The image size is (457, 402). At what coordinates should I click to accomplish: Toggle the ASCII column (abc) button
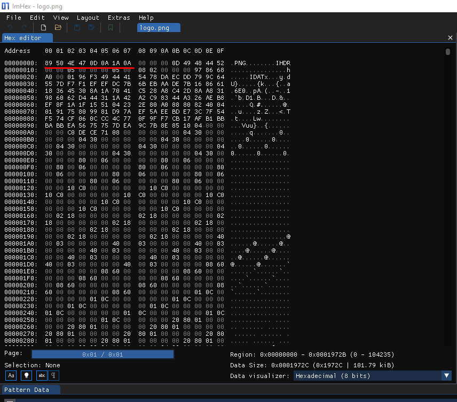click(x=42, y=375)
